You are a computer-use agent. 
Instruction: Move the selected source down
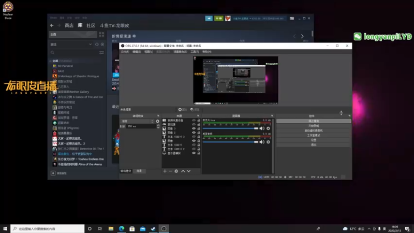(189, 171)
